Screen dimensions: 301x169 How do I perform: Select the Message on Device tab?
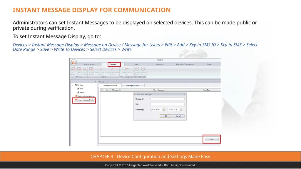point(110,86)
